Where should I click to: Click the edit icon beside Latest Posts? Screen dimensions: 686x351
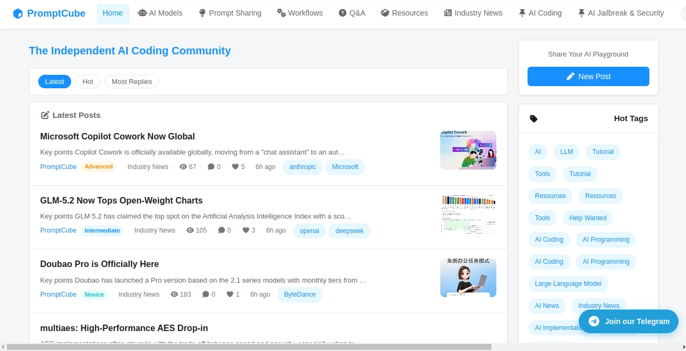tap(45, 115)
